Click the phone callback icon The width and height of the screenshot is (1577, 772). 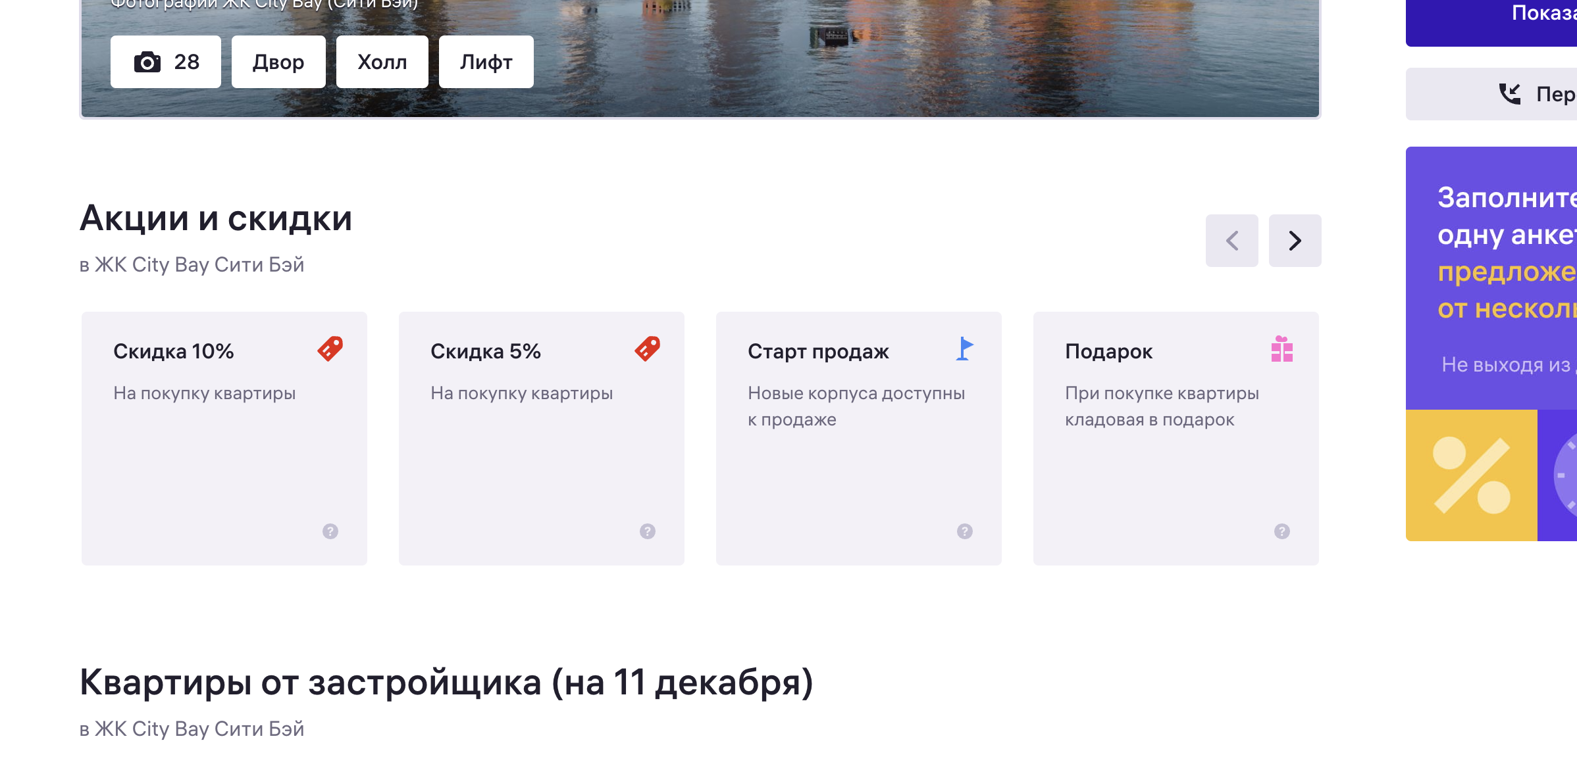point(1510,94)
